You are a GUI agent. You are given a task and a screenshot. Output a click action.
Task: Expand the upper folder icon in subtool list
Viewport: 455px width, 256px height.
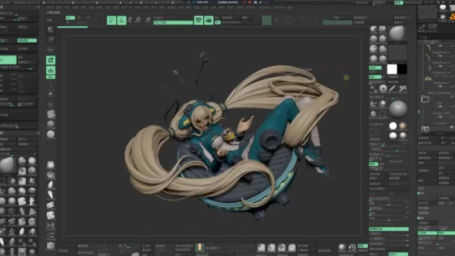click(x=425, y=99)
